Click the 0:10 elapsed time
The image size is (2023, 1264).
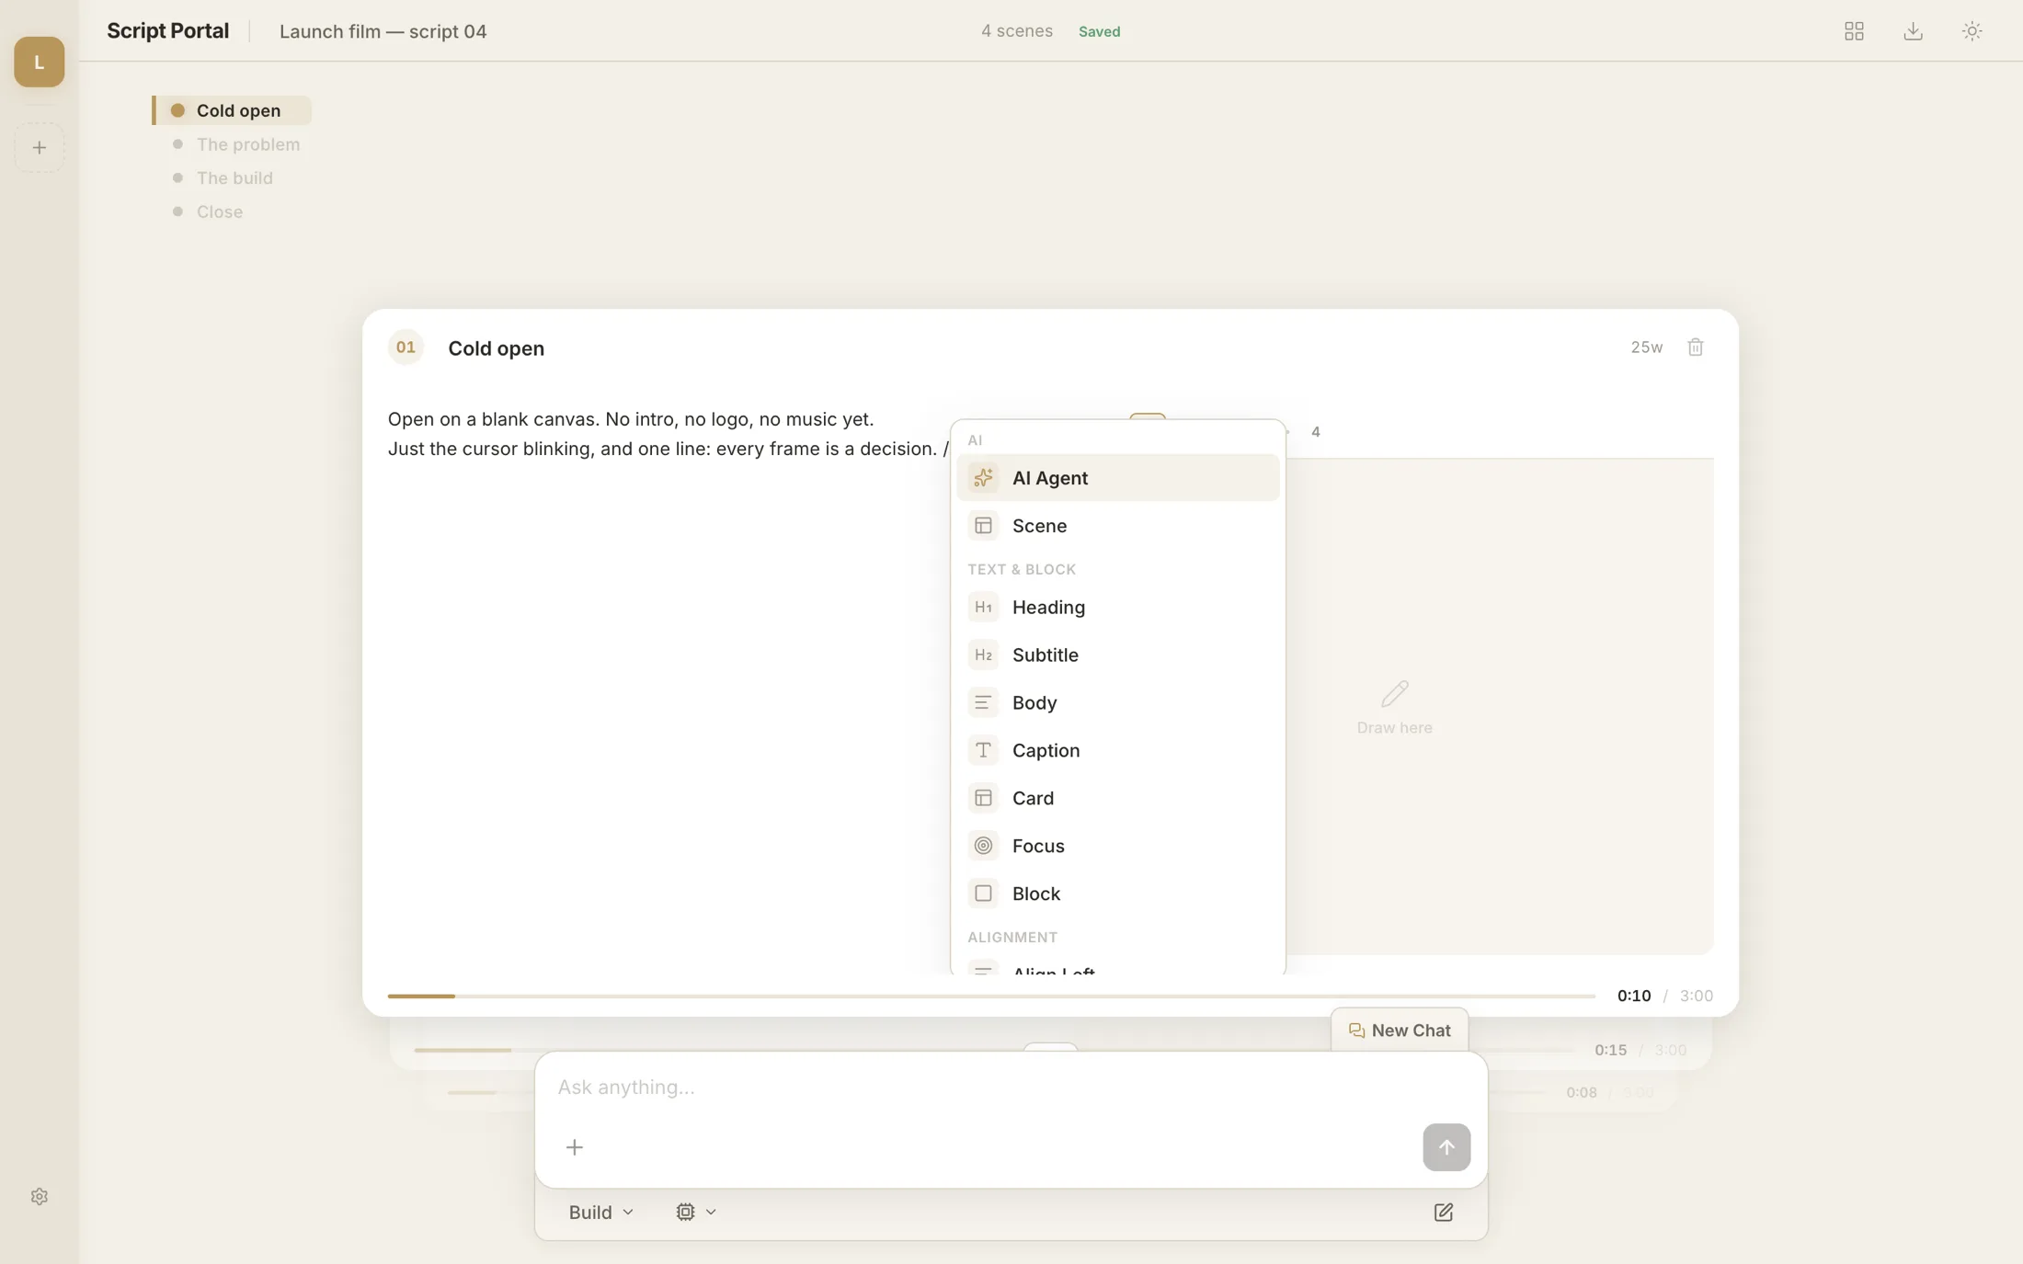coord(1633,996)
